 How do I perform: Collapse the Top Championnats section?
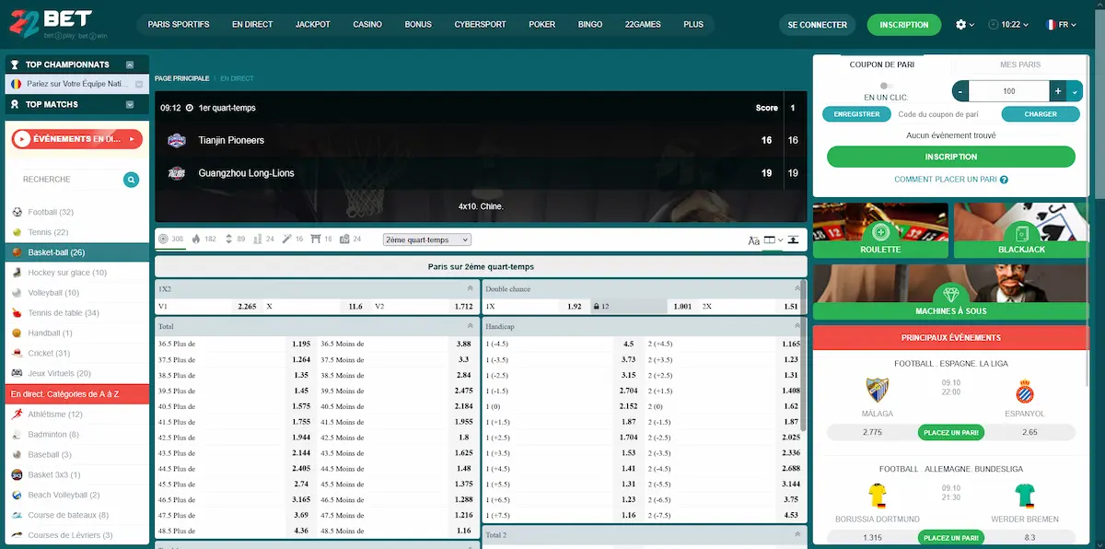click(x=130, y=64)
